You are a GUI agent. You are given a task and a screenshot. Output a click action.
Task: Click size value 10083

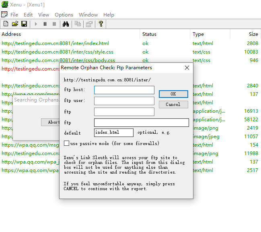tap(251, 52)
